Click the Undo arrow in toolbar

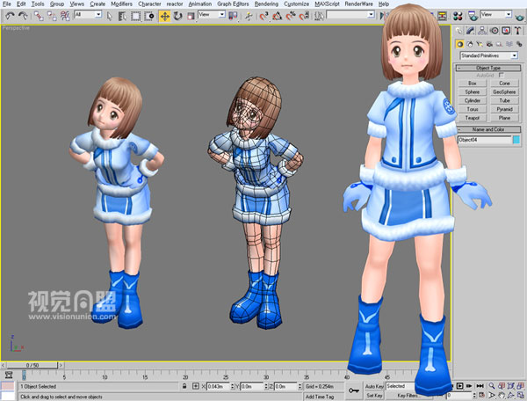[9, 16]
